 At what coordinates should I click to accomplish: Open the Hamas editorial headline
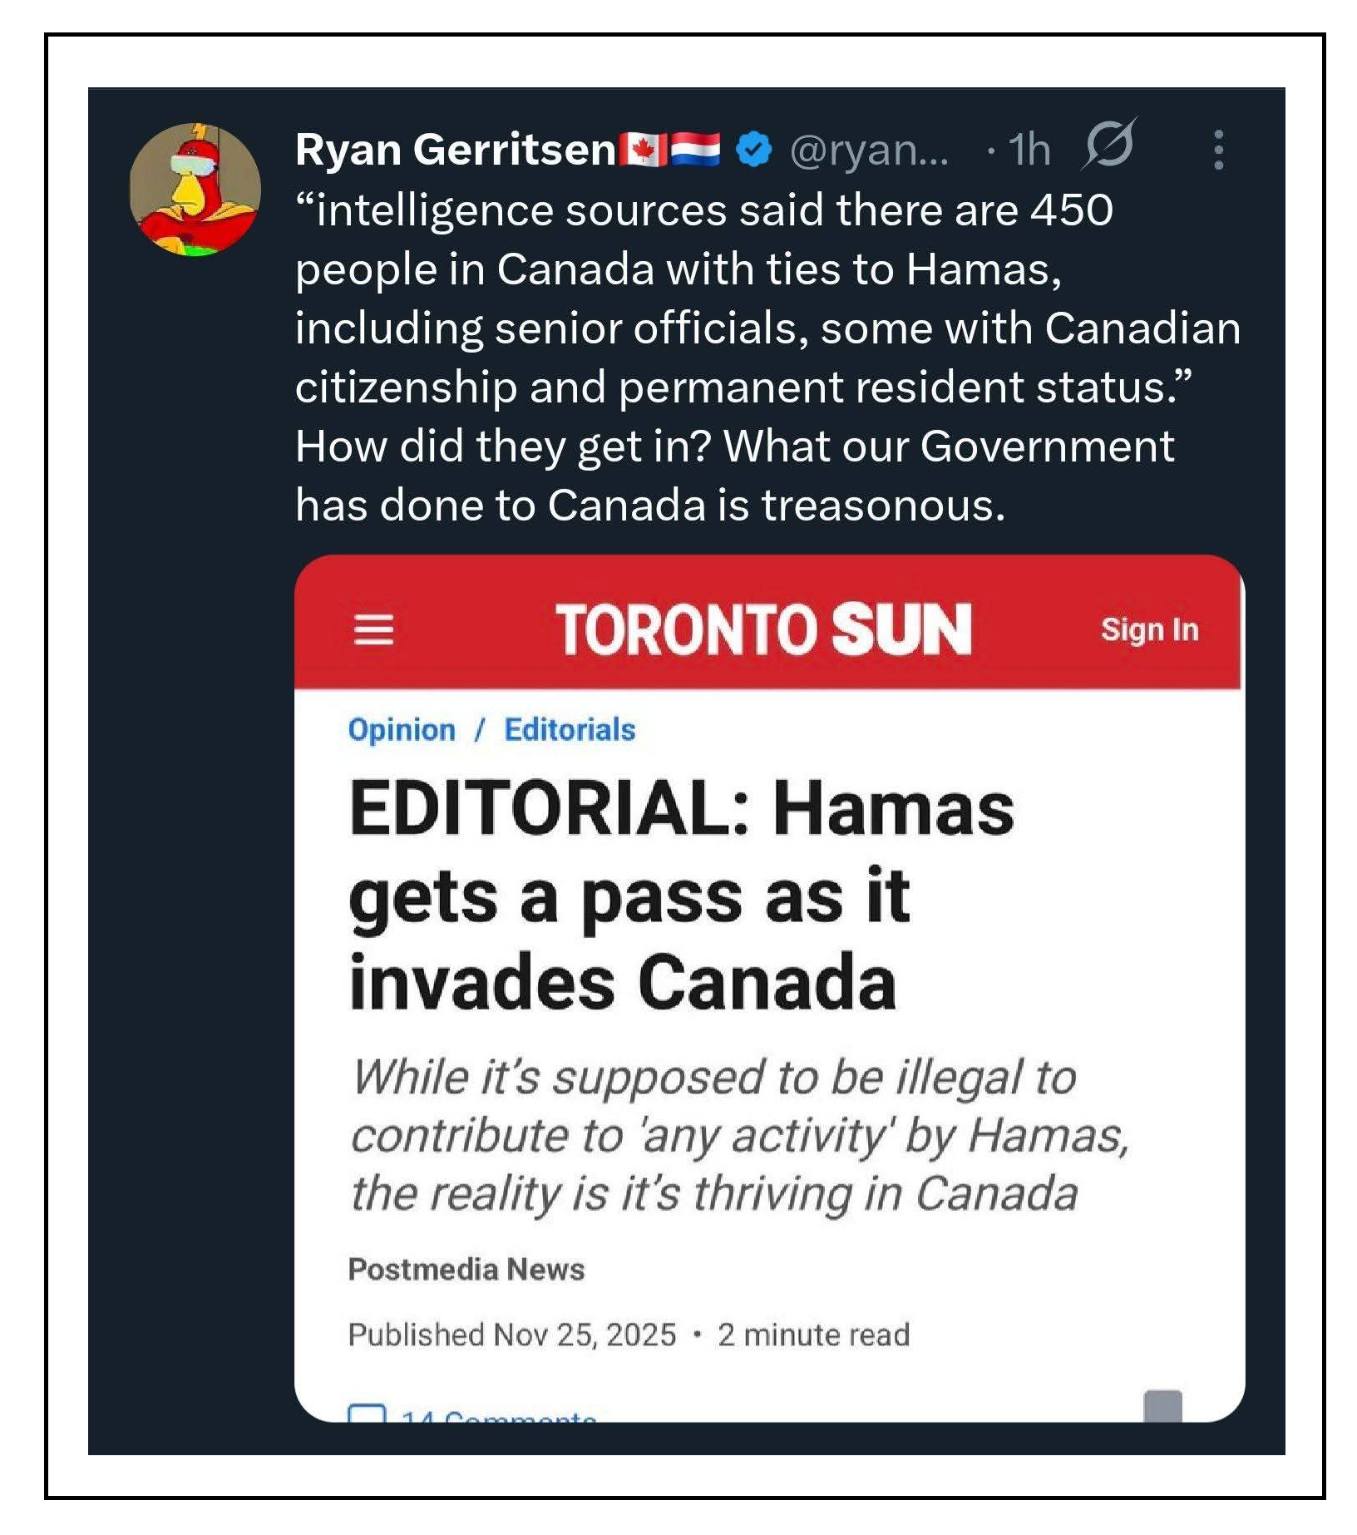pyautogui.click(x=680, y=895)
